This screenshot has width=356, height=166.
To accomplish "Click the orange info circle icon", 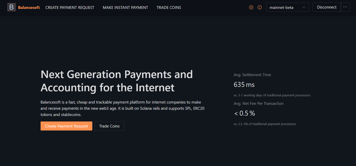I will click(260, 7).
